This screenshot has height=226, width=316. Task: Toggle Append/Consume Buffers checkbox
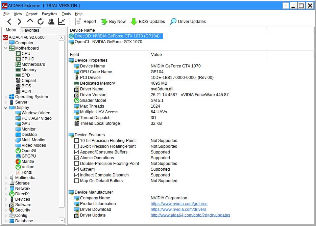tap(77, 152)
